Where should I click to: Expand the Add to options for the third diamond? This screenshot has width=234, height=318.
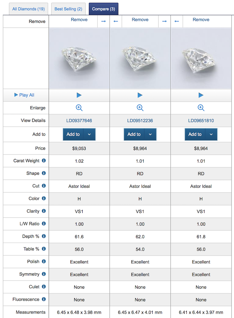pyautogui.click(x=211, y=135)
